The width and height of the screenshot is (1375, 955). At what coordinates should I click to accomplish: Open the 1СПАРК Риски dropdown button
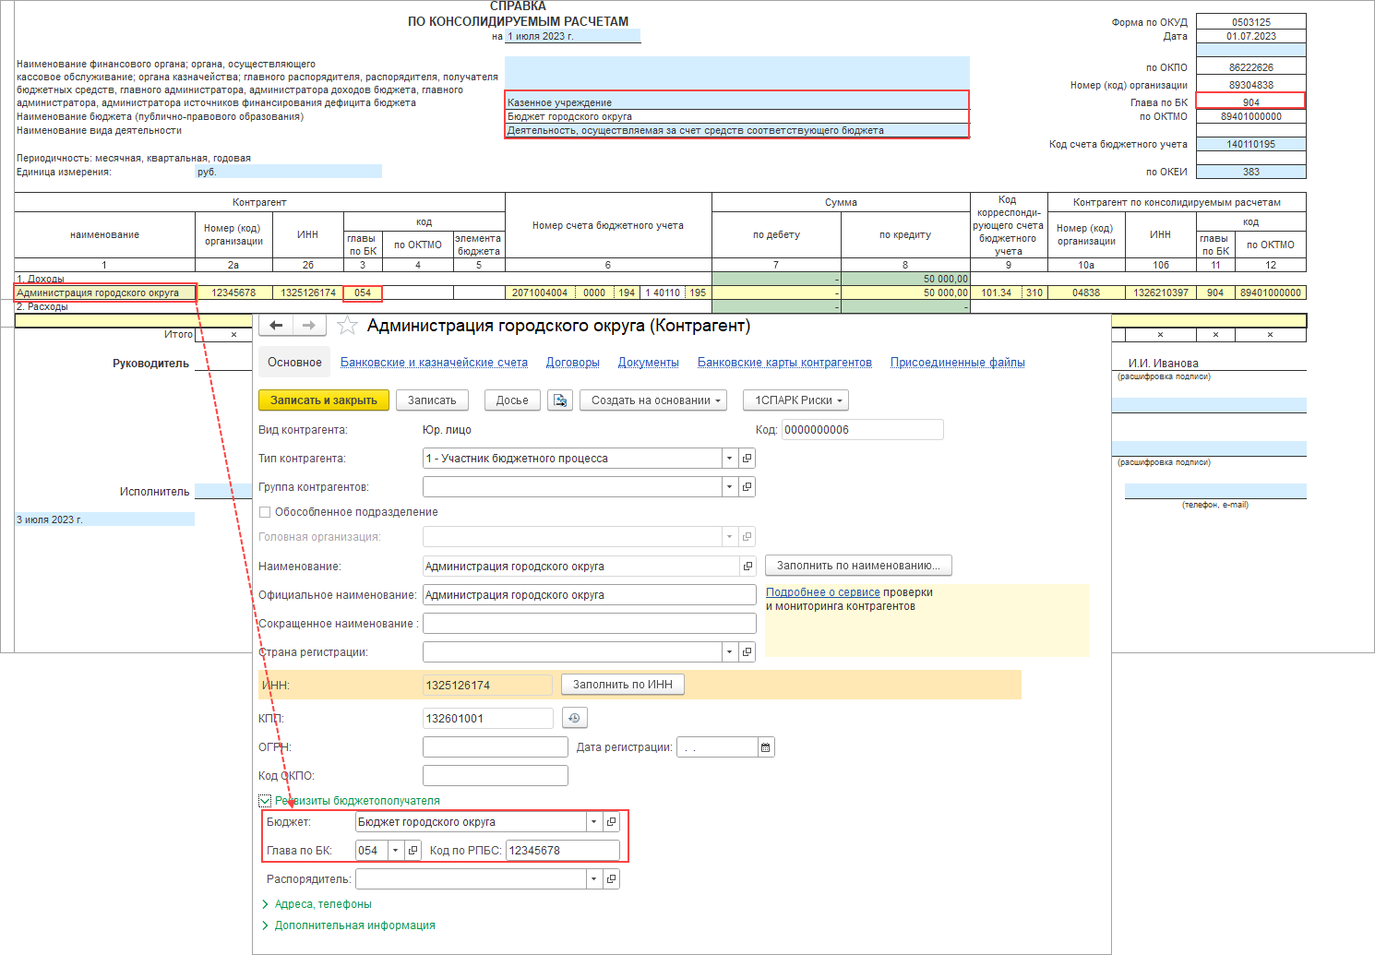coord(795,400)
